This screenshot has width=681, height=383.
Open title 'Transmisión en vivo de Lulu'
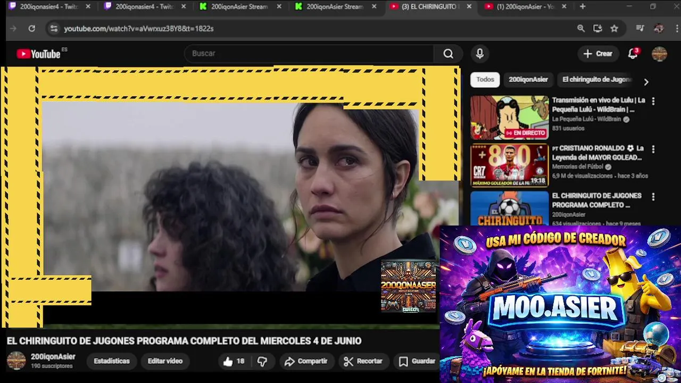(599, 105)
